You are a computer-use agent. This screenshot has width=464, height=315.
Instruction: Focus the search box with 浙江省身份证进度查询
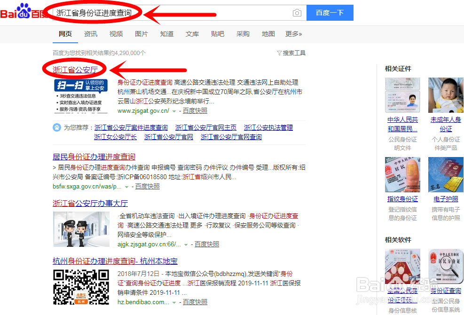pyautogui.click(x=179, y=13)
